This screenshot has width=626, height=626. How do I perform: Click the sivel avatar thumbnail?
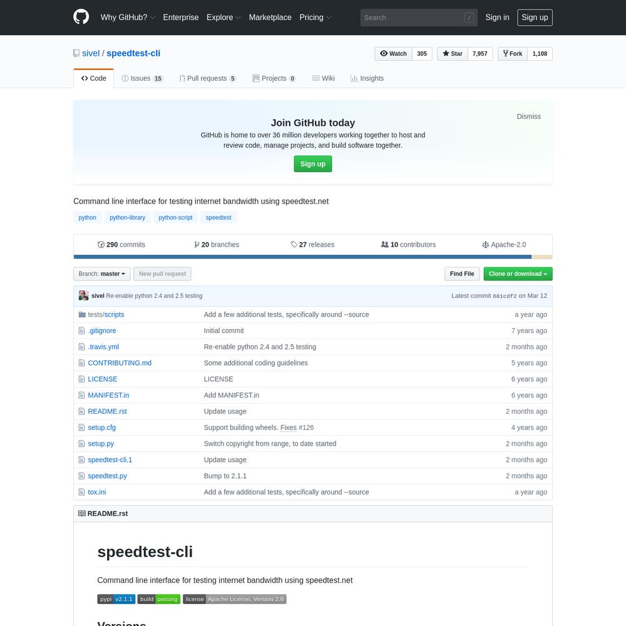click(83, 295)
